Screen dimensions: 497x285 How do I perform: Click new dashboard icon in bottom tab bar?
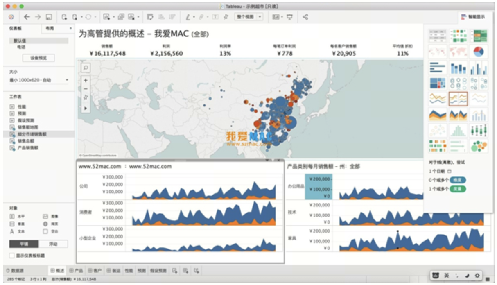(x=186, y=270)
